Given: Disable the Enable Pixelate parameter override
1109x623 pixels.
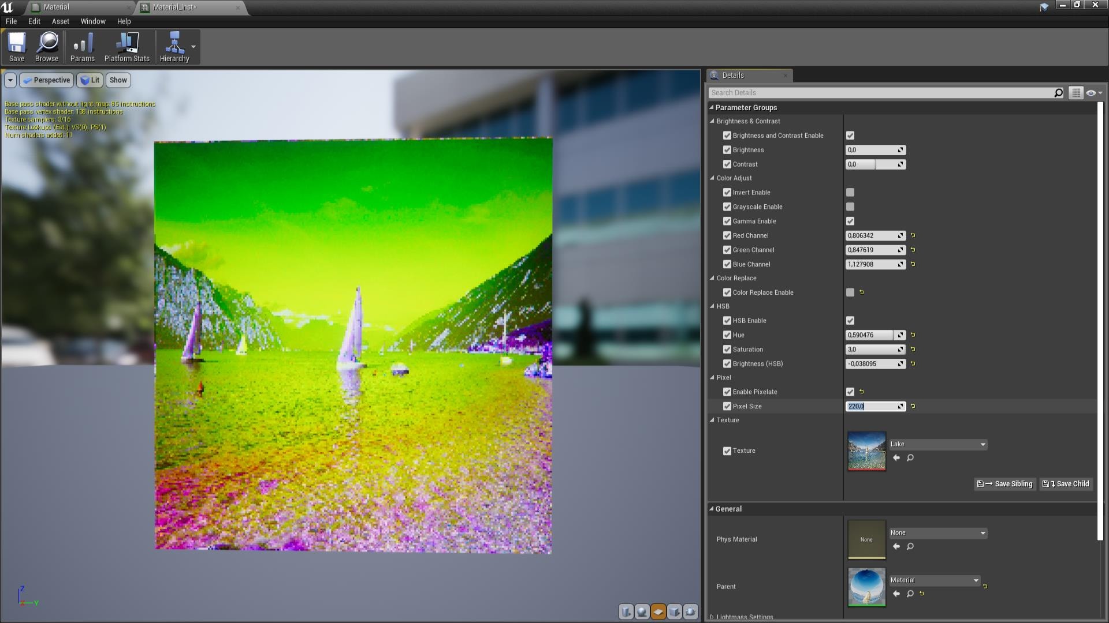Looking at the screenshot, I should [727, 392].
